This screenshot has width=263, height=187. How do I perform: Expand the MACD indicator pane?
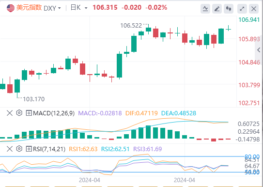pyautogui.click(x=29, y=113)
